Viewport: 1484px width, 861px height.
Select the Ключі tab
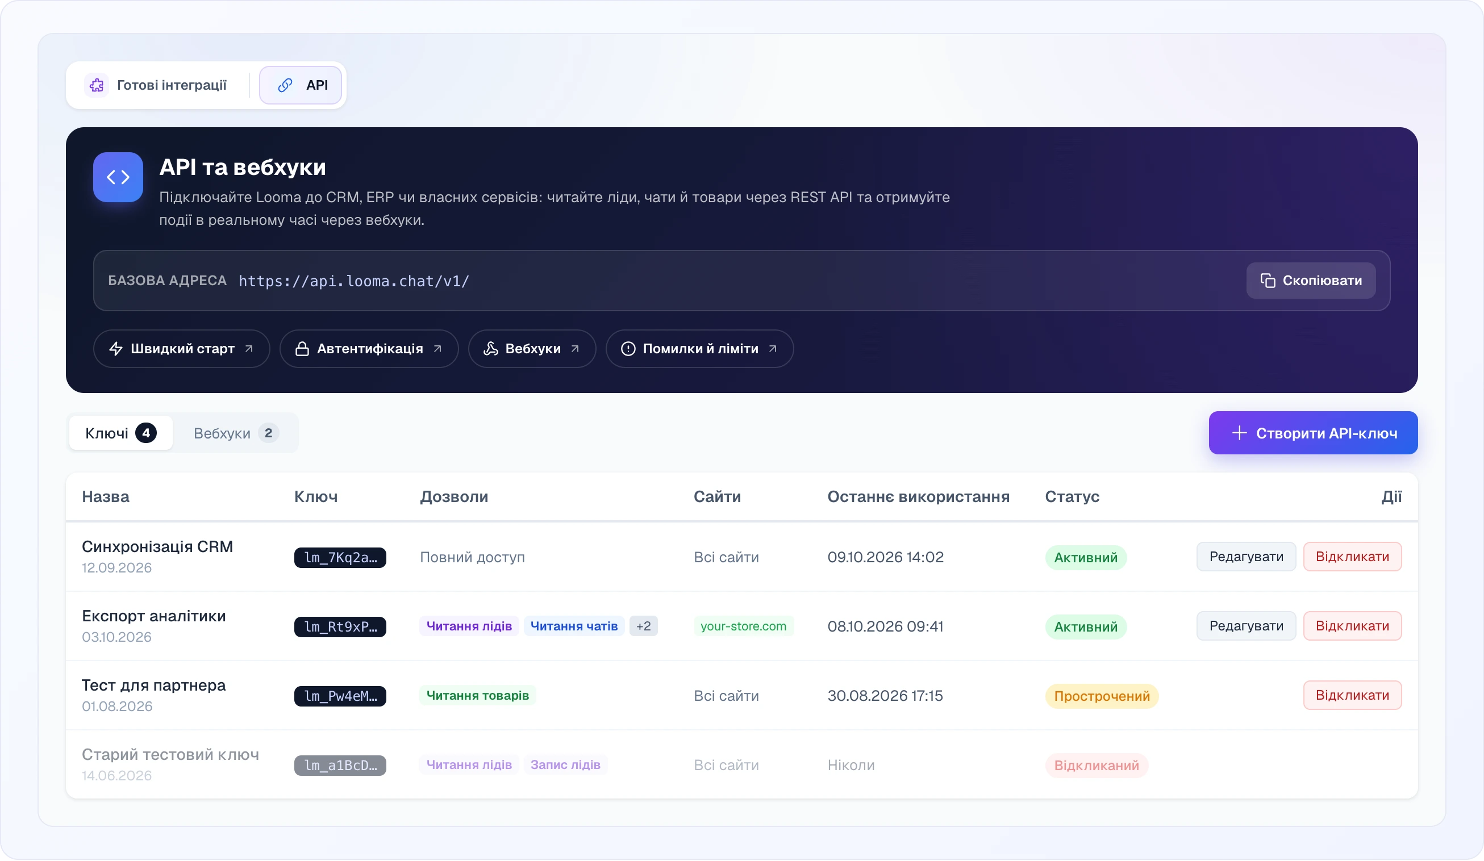point(120,433)
